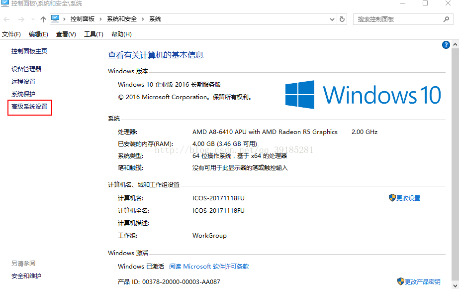Click the window title bar system icon
459x289 pixels.
click(4, 3)
